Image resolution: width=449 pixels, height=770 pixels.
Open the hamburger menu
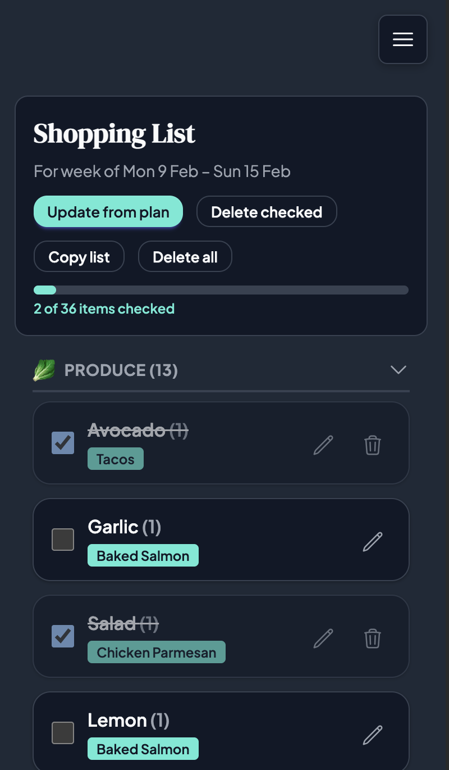402,39
